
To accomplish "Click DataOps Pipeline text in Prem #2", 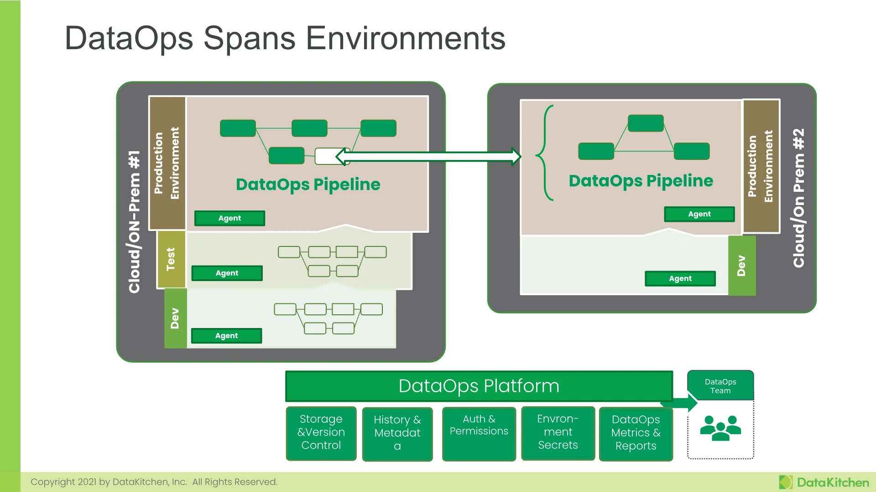I will pyautogui.click(x=641, y=181).
